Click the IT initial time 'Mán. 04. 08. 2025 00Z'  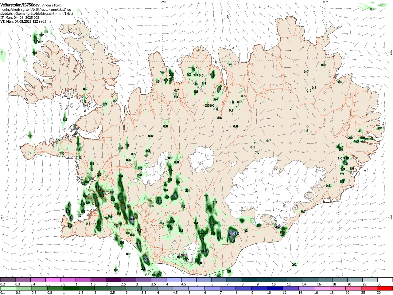tap(23, 18)
